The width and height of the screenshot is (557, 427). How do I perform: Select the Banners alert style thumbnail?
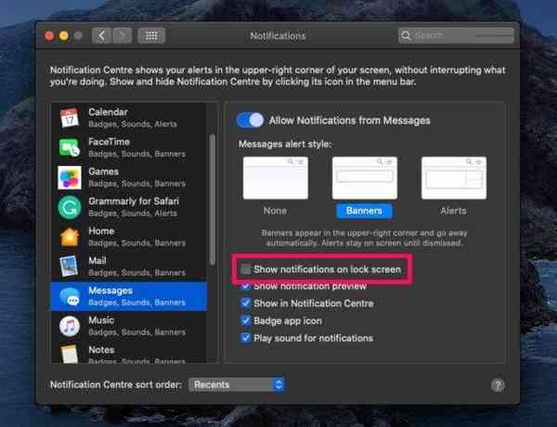coord(365,178)
